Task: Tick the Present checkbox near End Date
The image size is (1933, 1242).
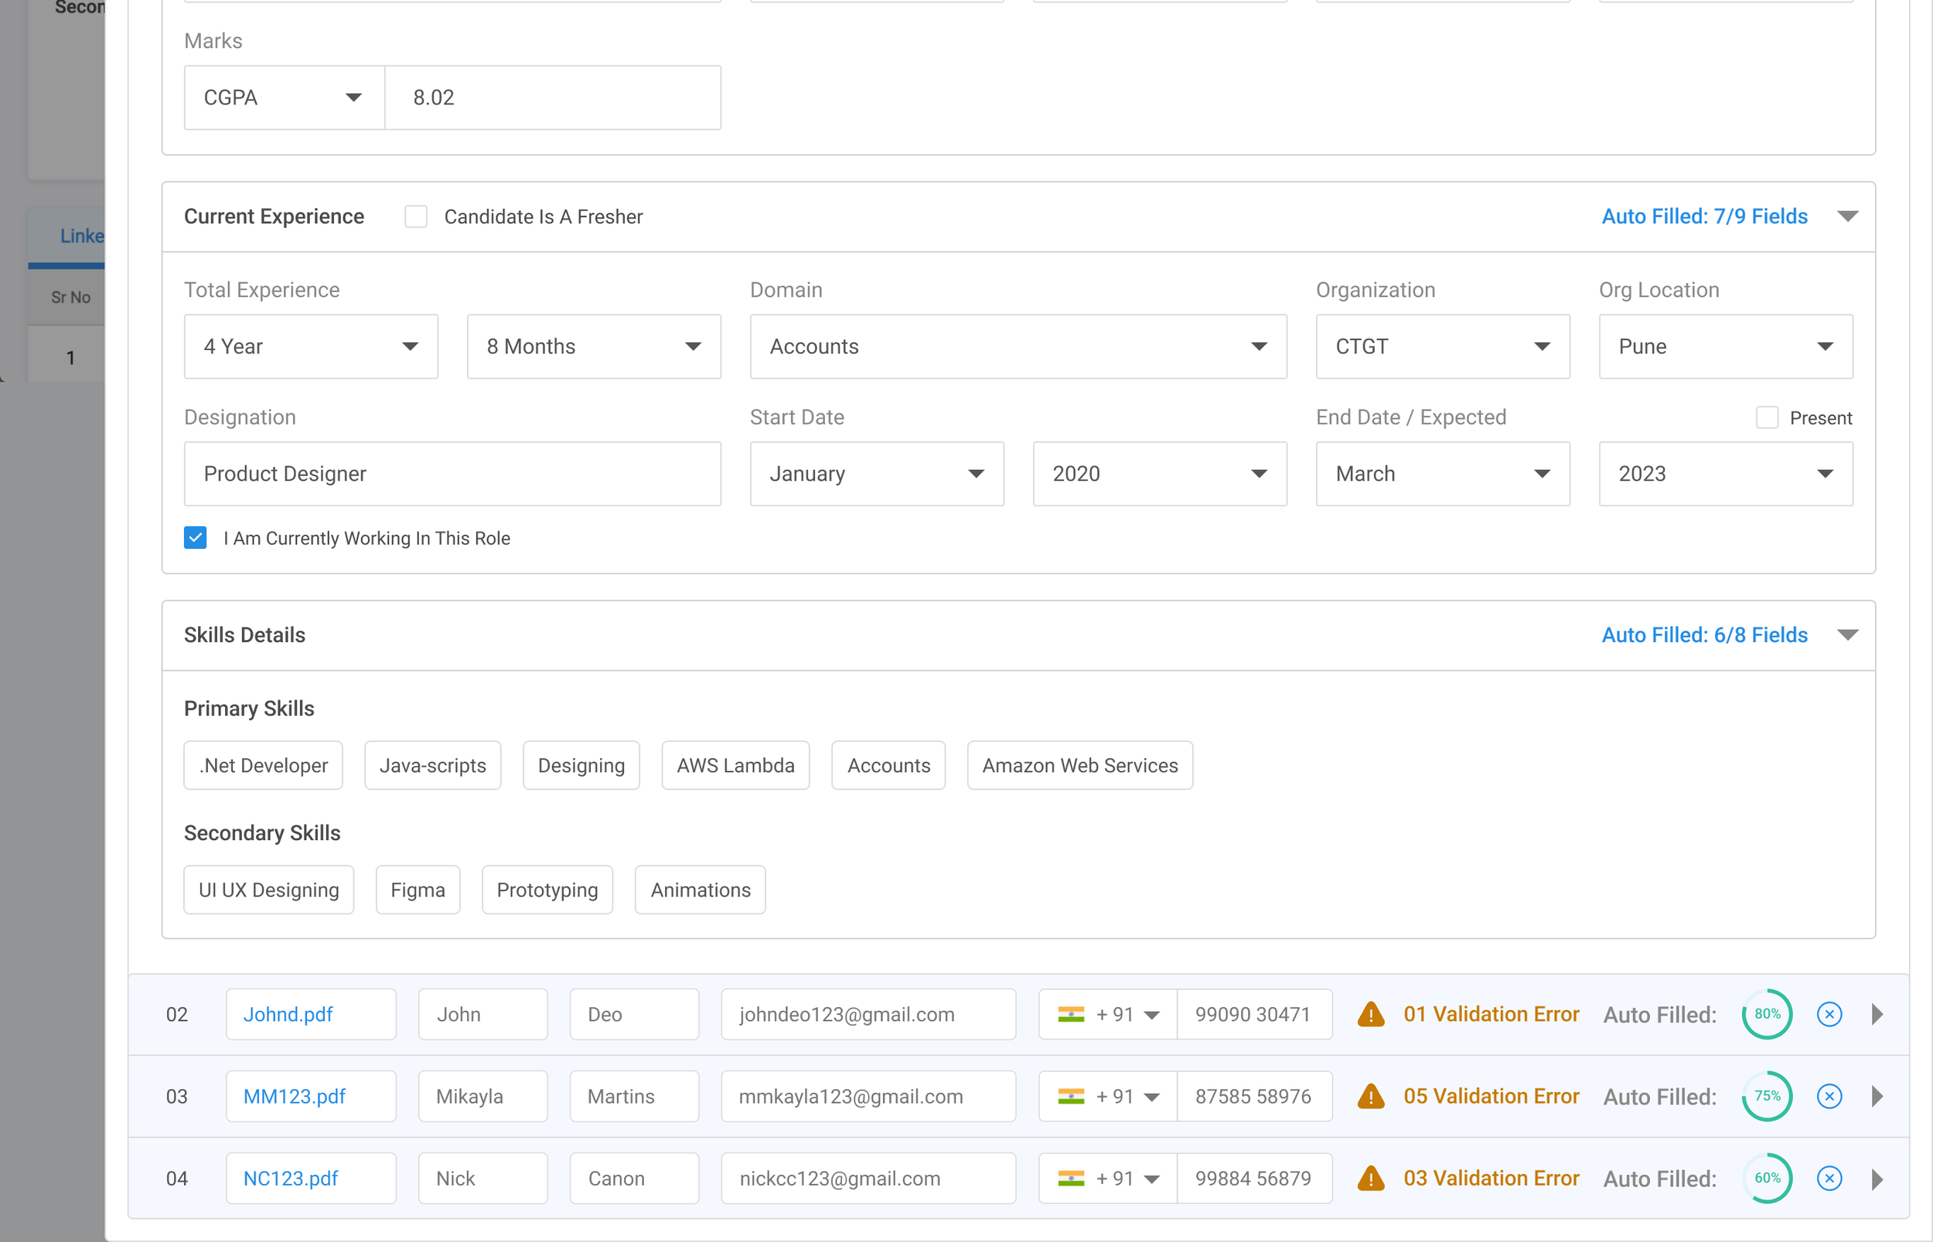Action: pos(1767,418)
